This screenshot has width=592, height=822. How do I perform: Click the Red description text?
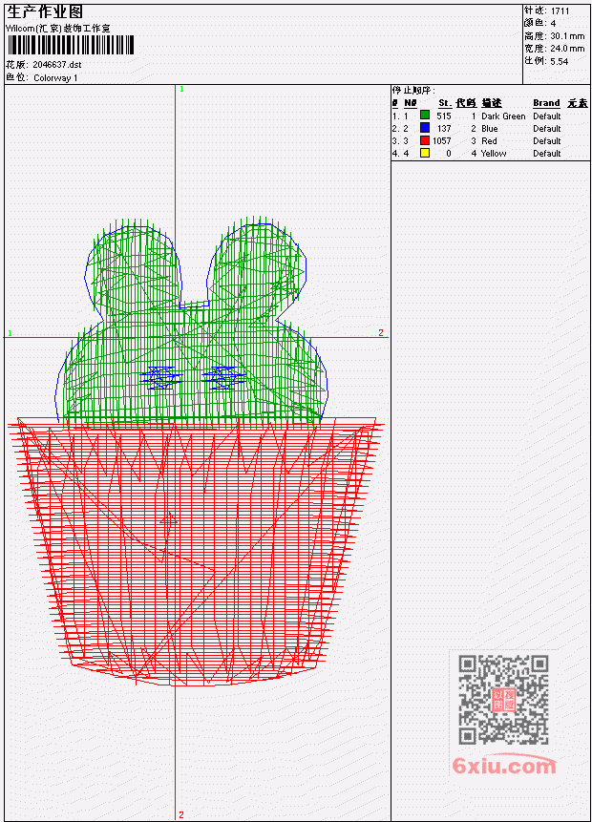[489, 141]
